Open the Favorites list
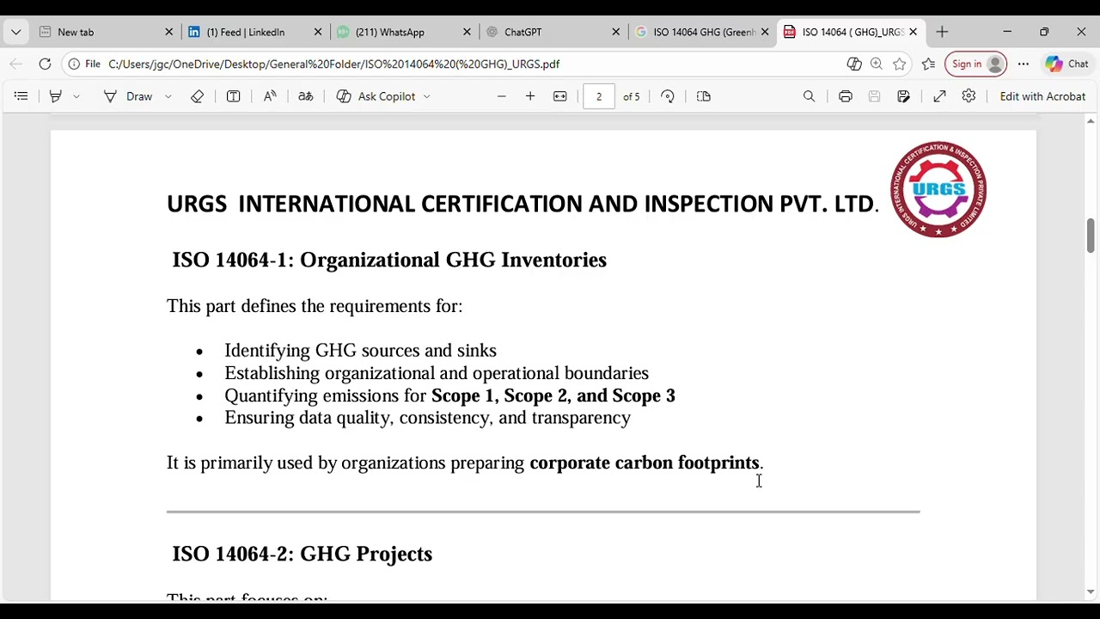The width and height of the screenshot is (1100, 619). (x=928, y=64)
